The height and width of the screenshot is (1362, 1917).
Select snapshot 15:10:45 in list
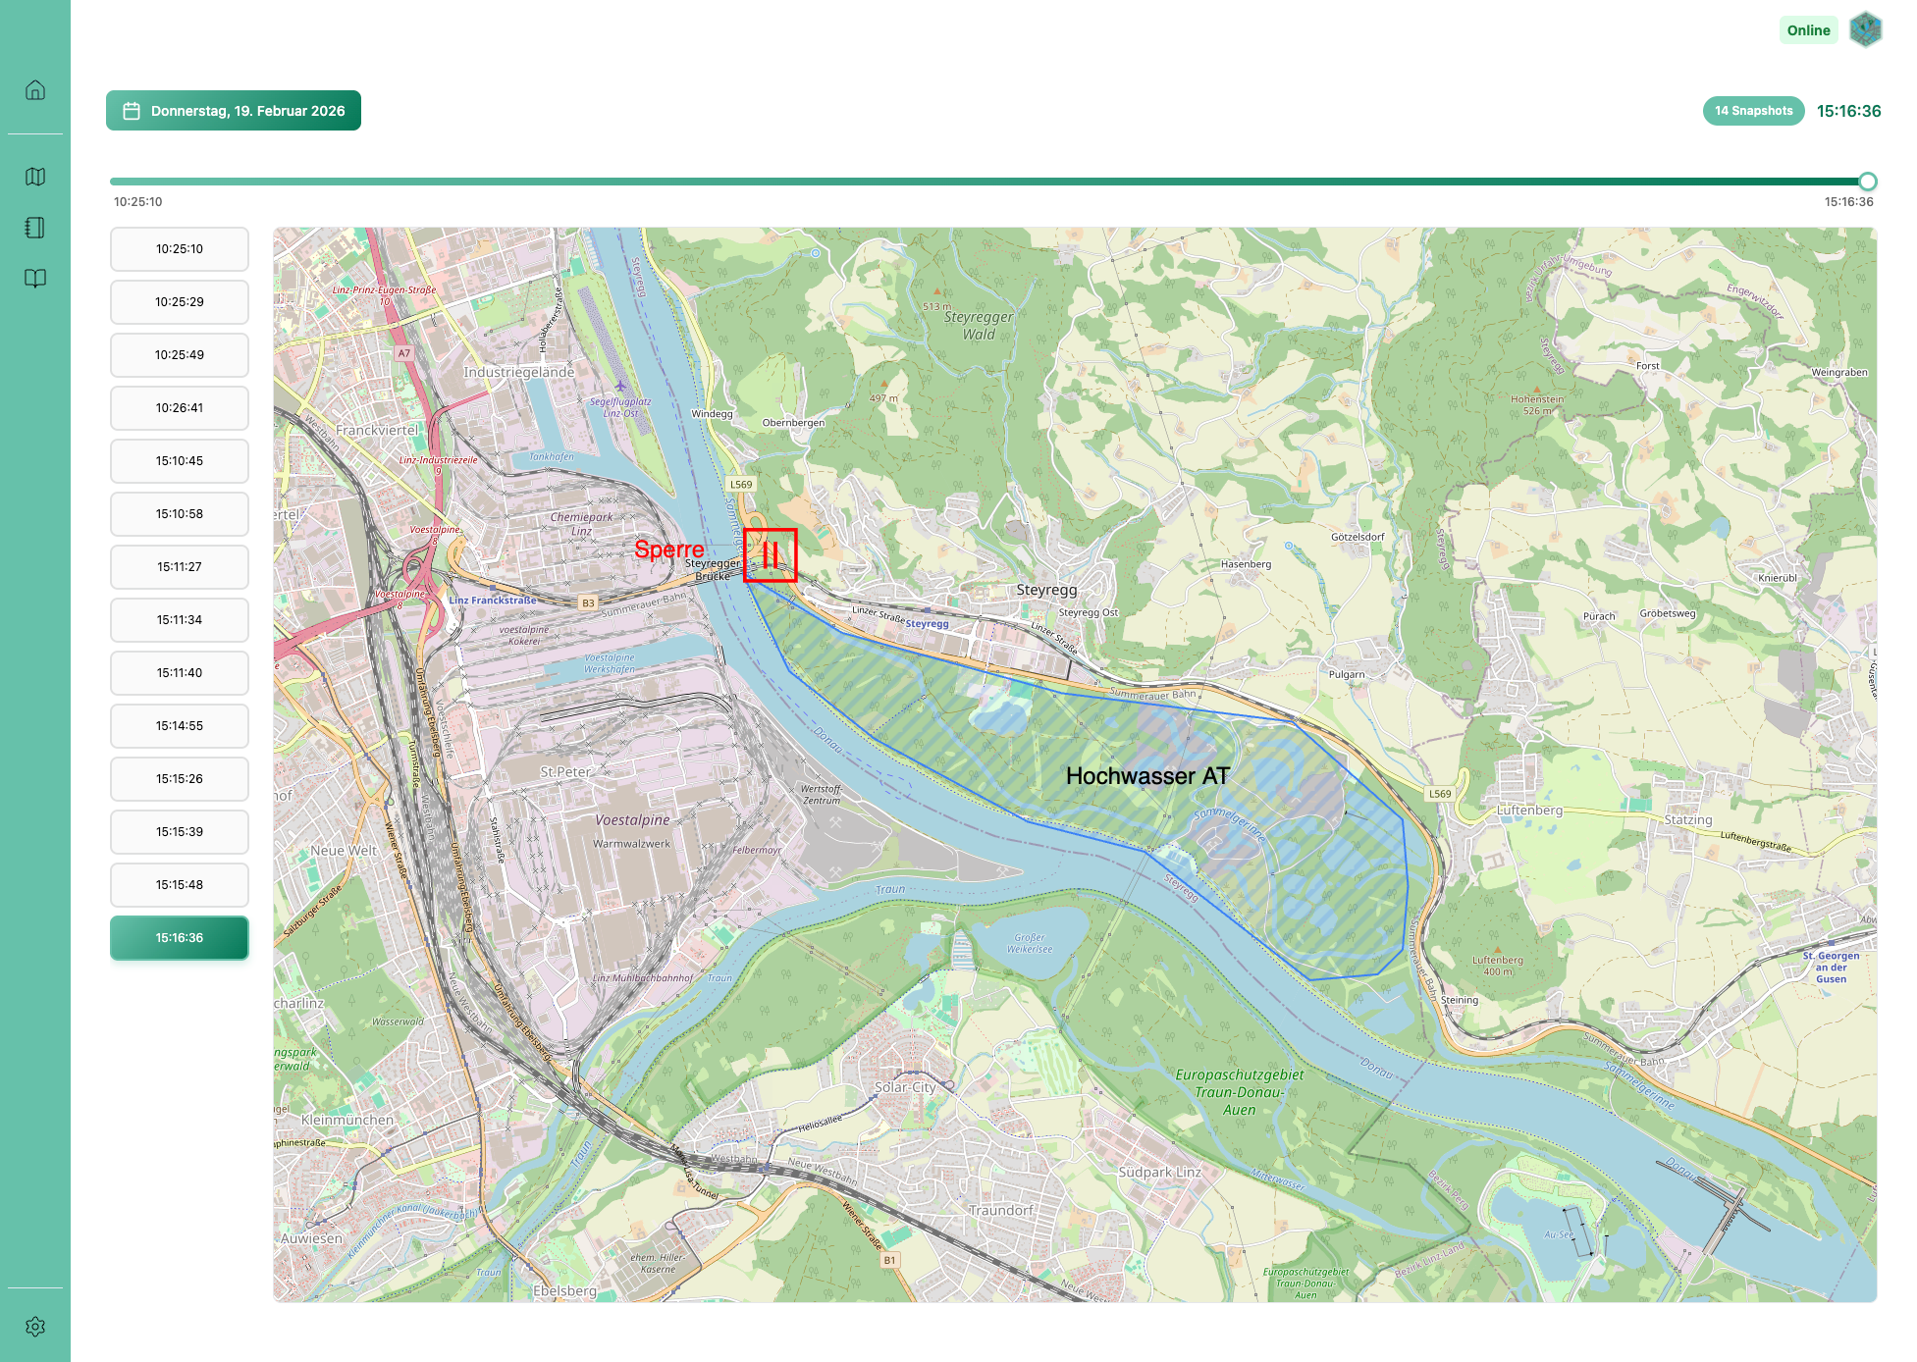[x=180, y=461]
